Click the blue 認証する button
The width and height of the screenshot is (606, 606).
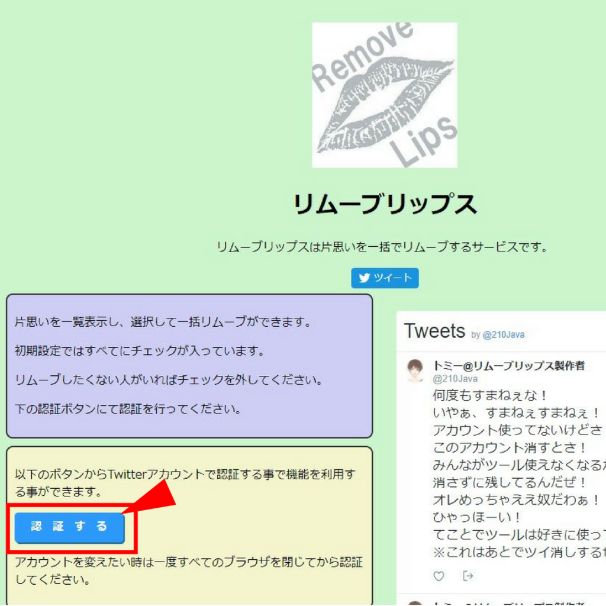coord(70,527)
